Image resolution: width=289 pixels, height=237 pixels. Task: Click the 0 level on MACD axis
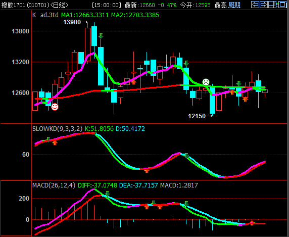[27, 220]
